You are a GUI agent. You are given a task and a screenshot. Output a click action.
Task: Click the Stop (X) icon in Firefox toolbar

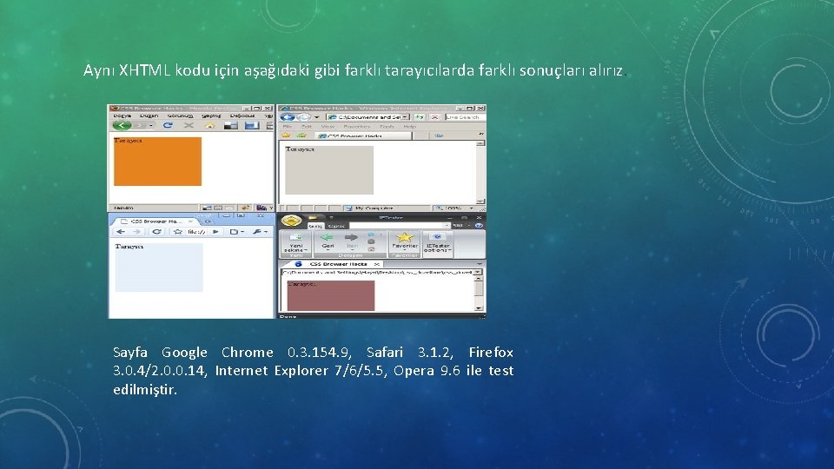[189, 125]
